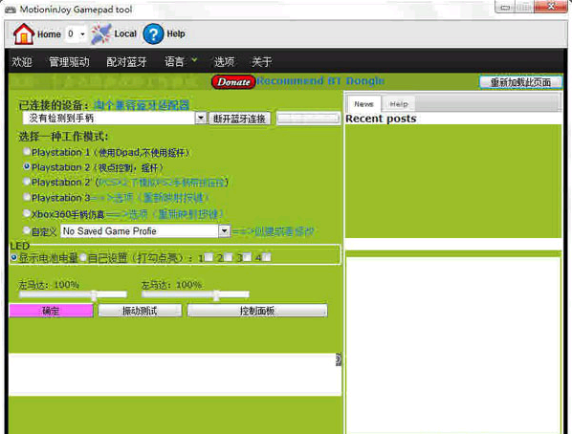Open the Recommend BT Dongle link
Image resolution: width=572 pixels, height=434 pixels.
point(320,81)
